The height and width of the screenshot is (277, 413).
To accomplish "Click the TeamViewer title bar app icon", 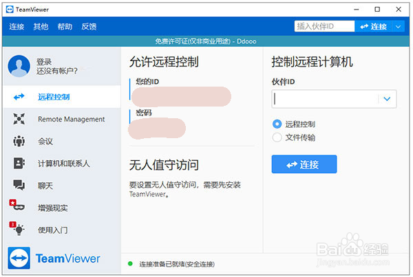I will pos(10,10).
